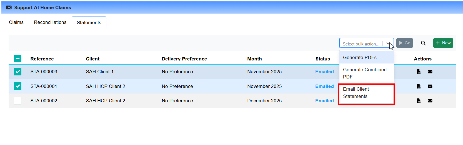Image resolution: width=463 pixels, height=145 pixels.
Task: Email the STA-000001 statement using envelope icon
Action: (x=430, y=86)
